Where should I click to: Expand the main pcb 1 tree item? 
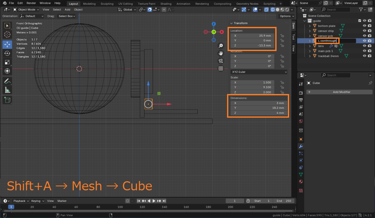[310, 51]
